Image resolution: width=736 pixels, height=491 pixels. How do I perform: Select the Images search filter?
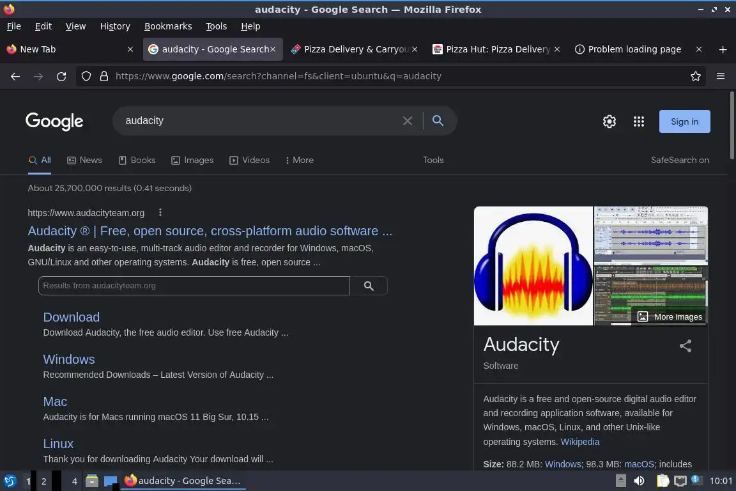point(192,160)
